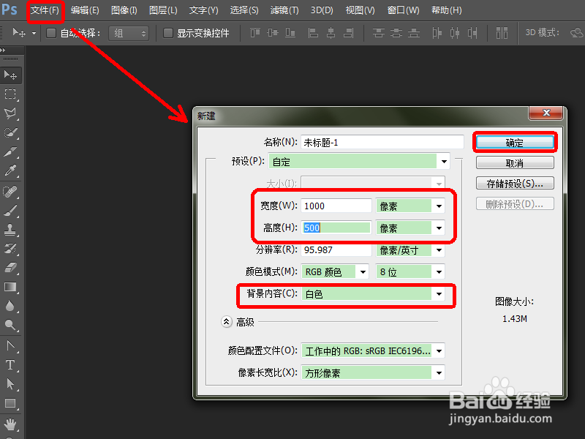The width and height of the screenshot is (585, 439).
Task: Select the Dodge tool
Action: (10, 325)
